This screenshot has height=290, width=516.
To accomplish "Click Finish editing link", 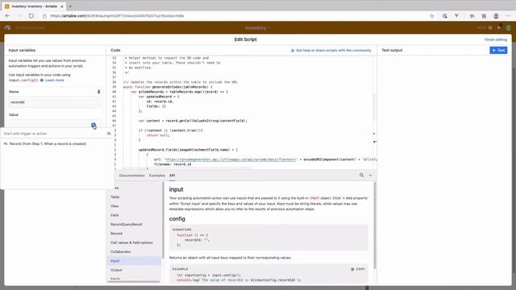I will 496,39.
